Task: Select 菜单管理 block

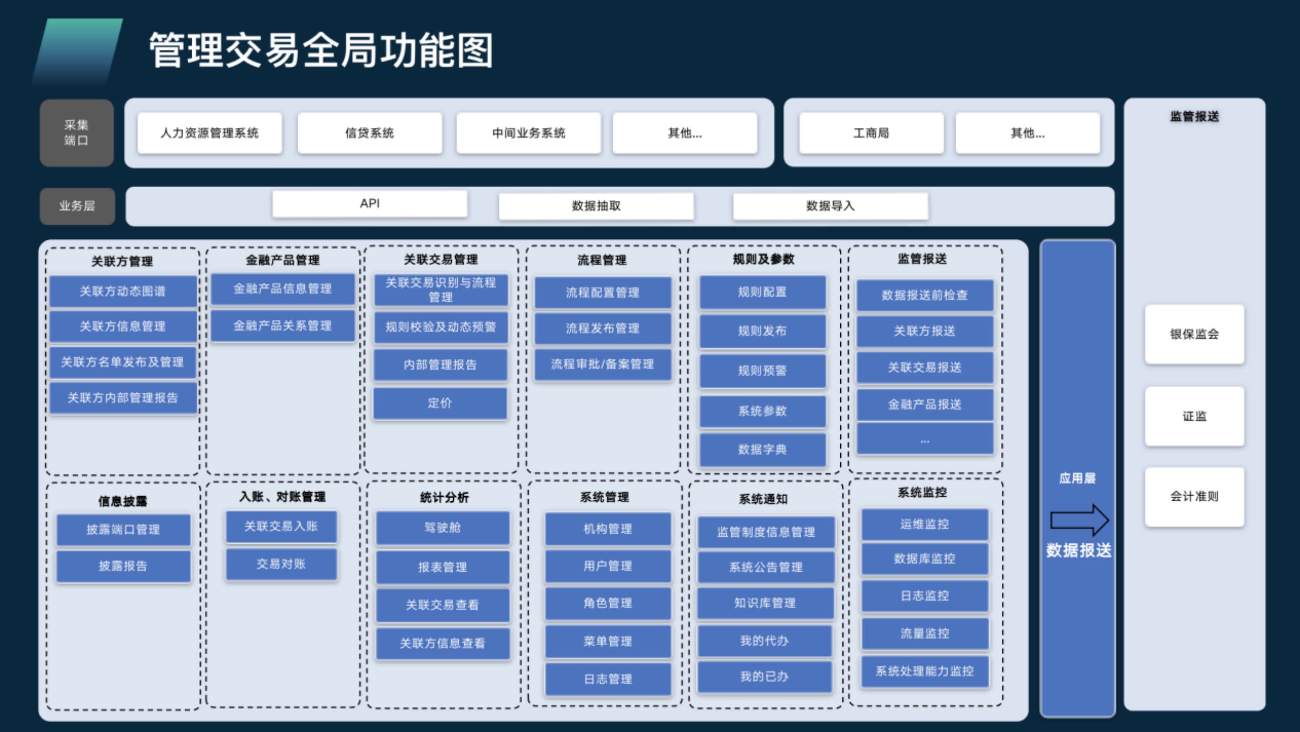Action: (x=608, y=642)
